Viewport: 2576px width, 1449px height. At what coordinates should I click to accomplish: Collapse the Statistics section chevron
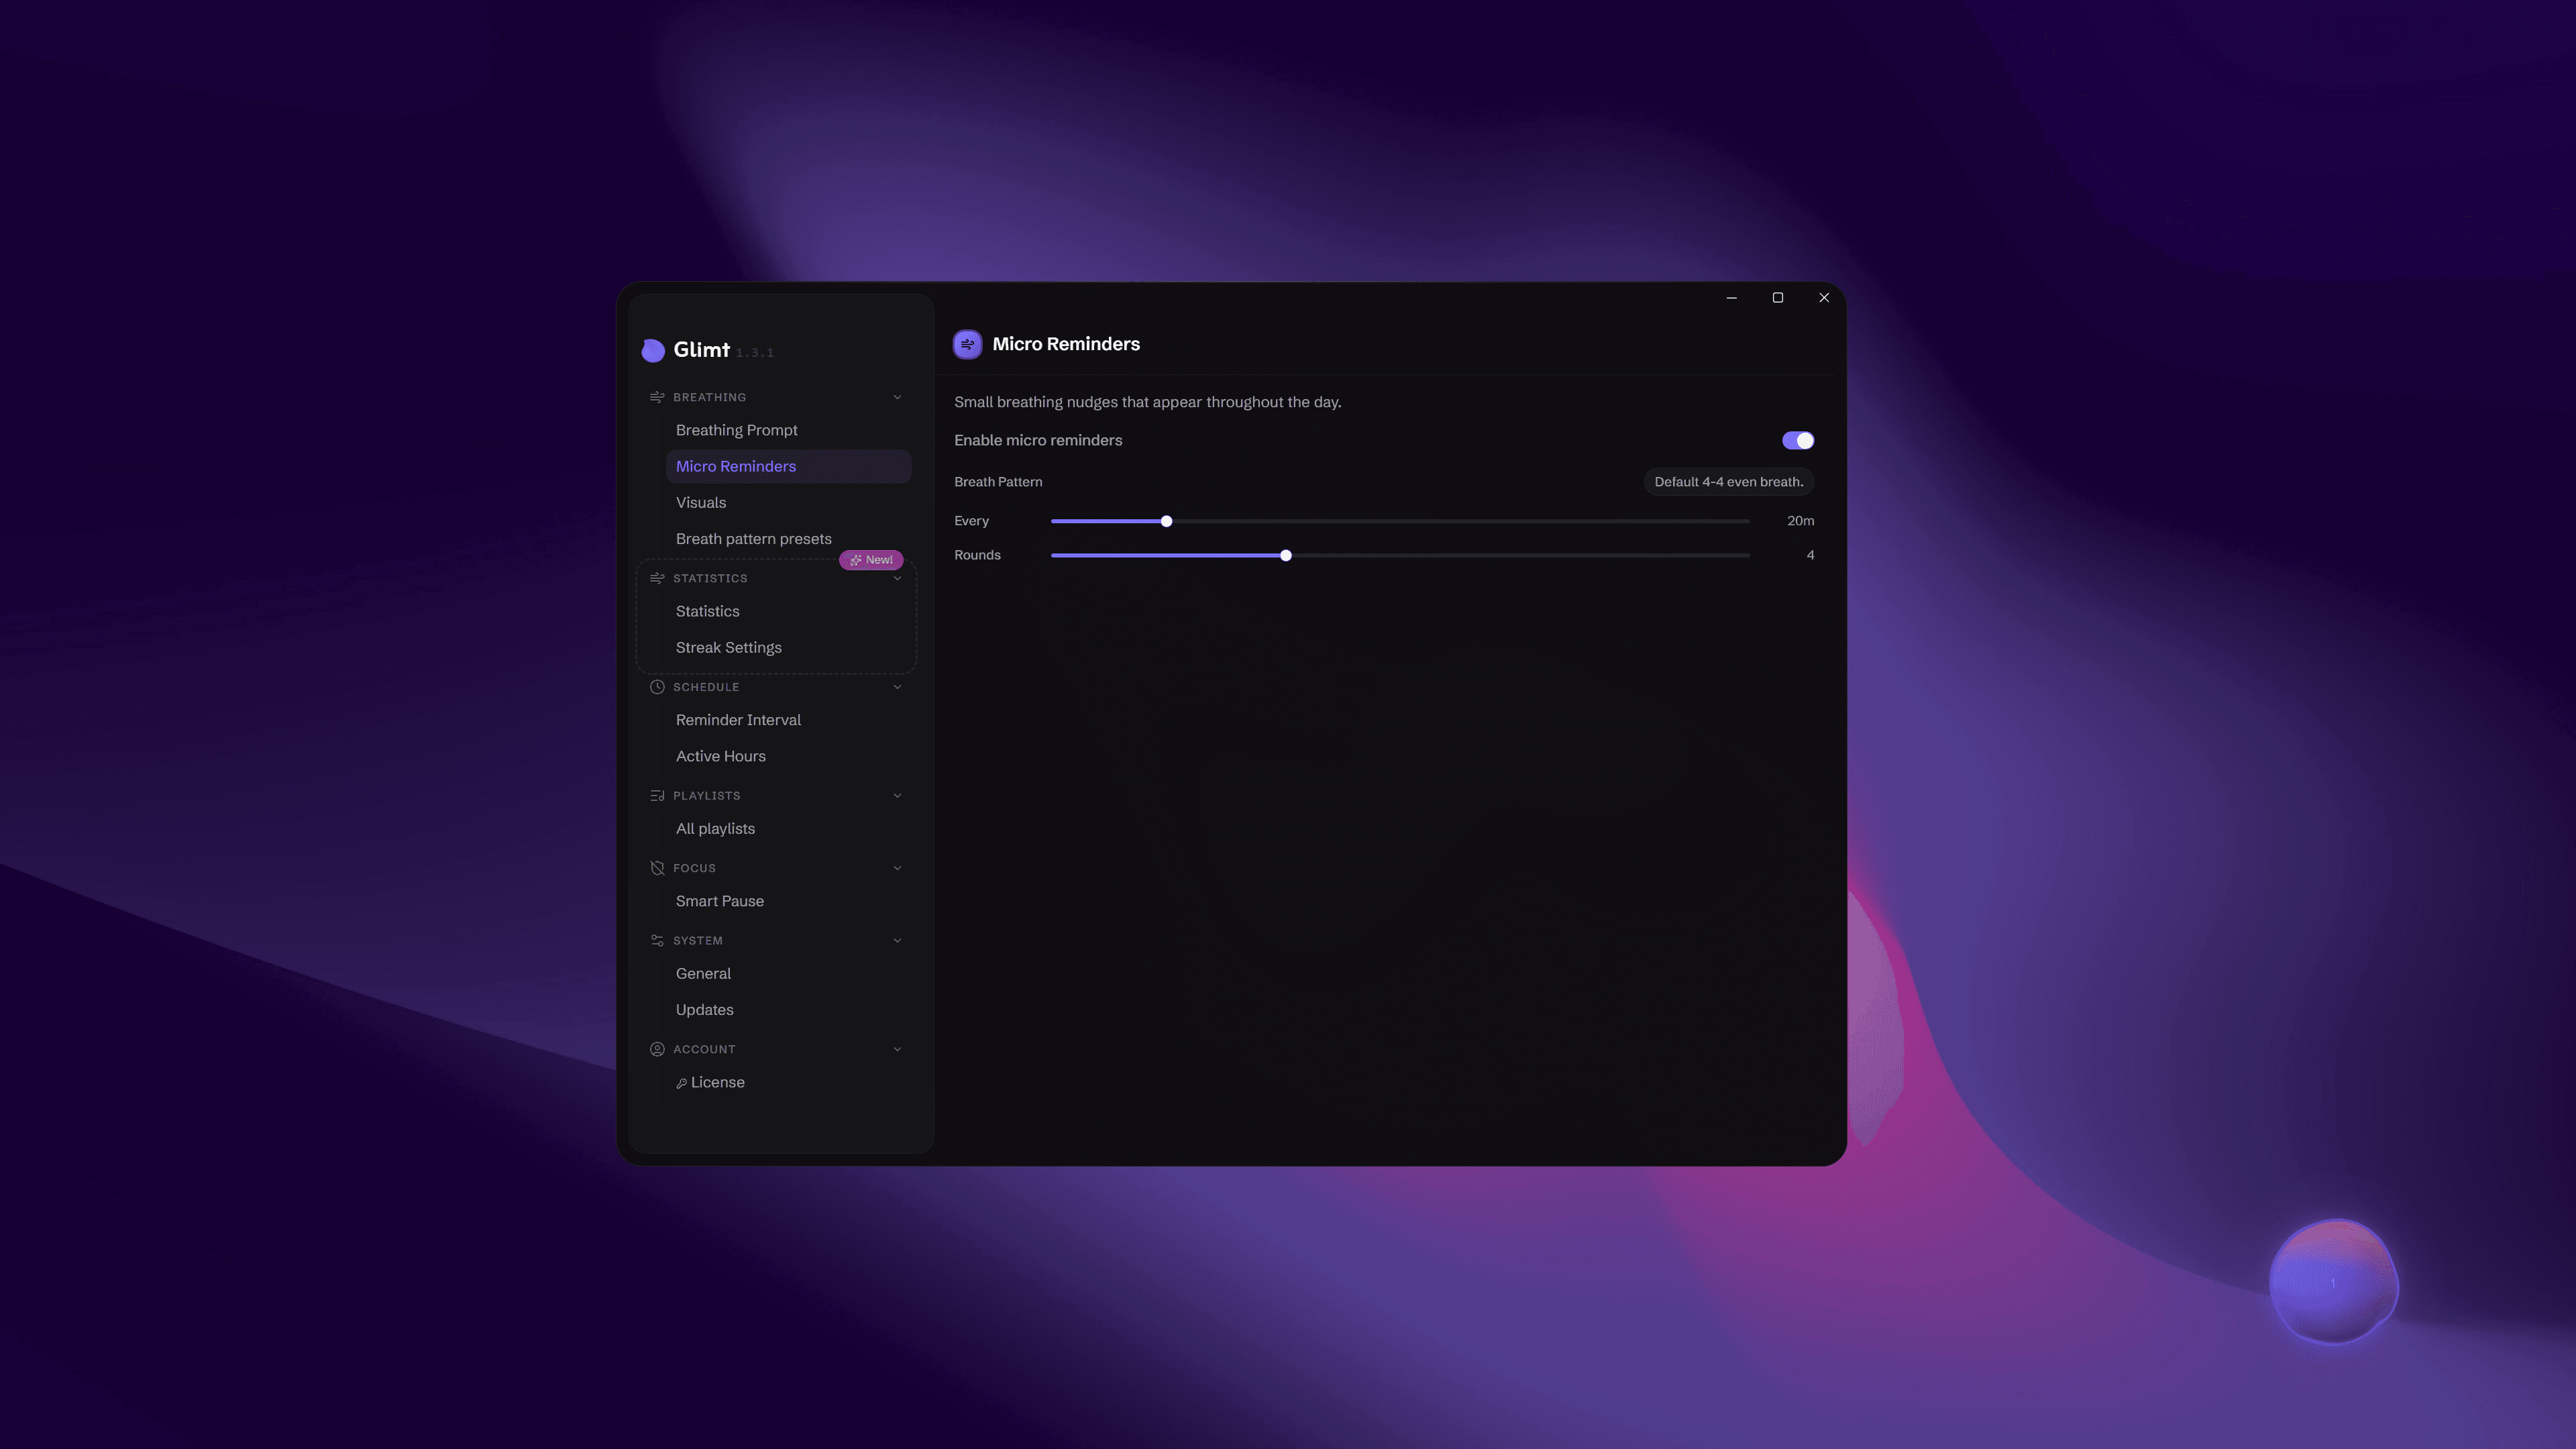(x=897, y=579)
